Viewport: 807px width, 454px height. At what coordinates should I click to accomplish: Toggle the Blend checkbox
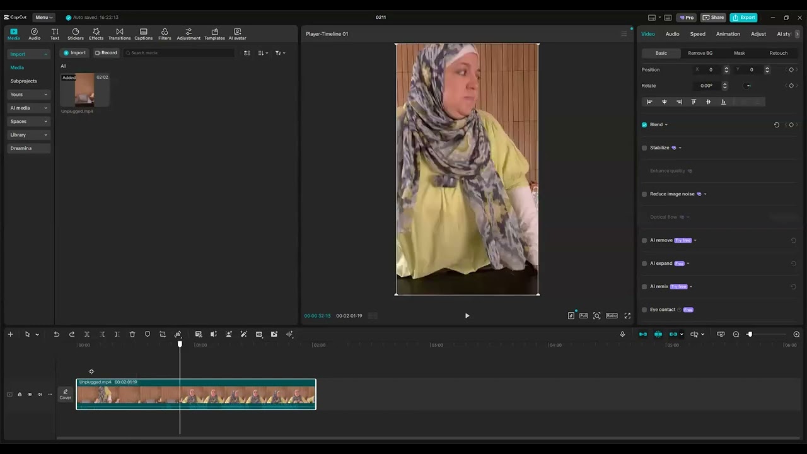click(x=644, y=125)
